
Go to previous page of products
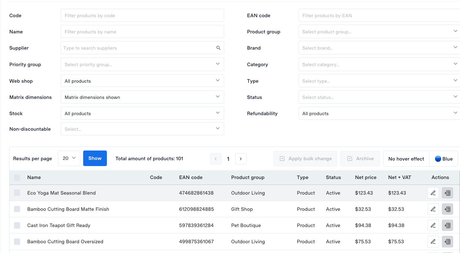click(215, 159)
